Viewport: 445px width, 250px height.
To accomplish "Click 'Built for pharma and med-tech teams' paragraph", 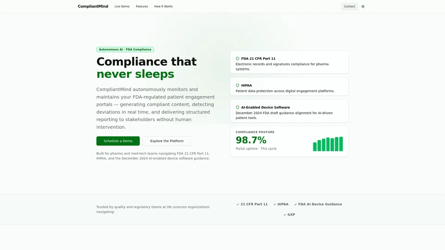I will coord(153,156).
